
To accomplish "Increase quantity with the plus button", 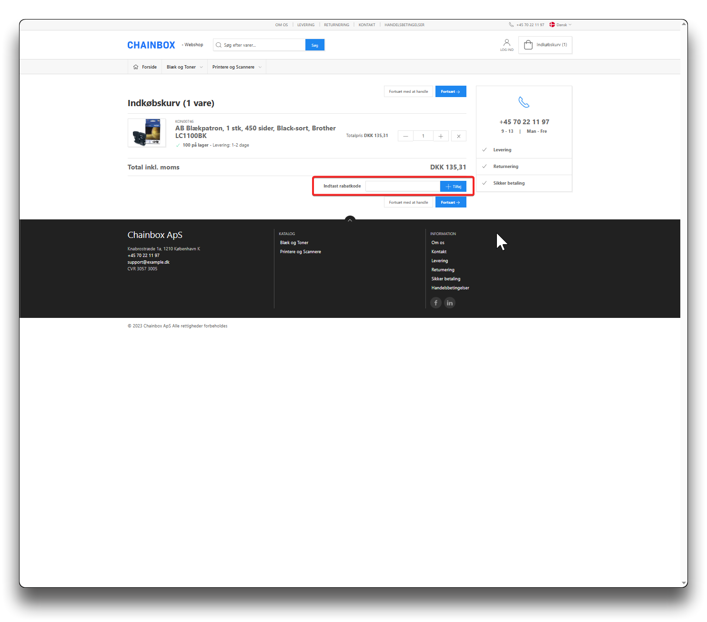I will pyautogui.click(x=441, y=136).
